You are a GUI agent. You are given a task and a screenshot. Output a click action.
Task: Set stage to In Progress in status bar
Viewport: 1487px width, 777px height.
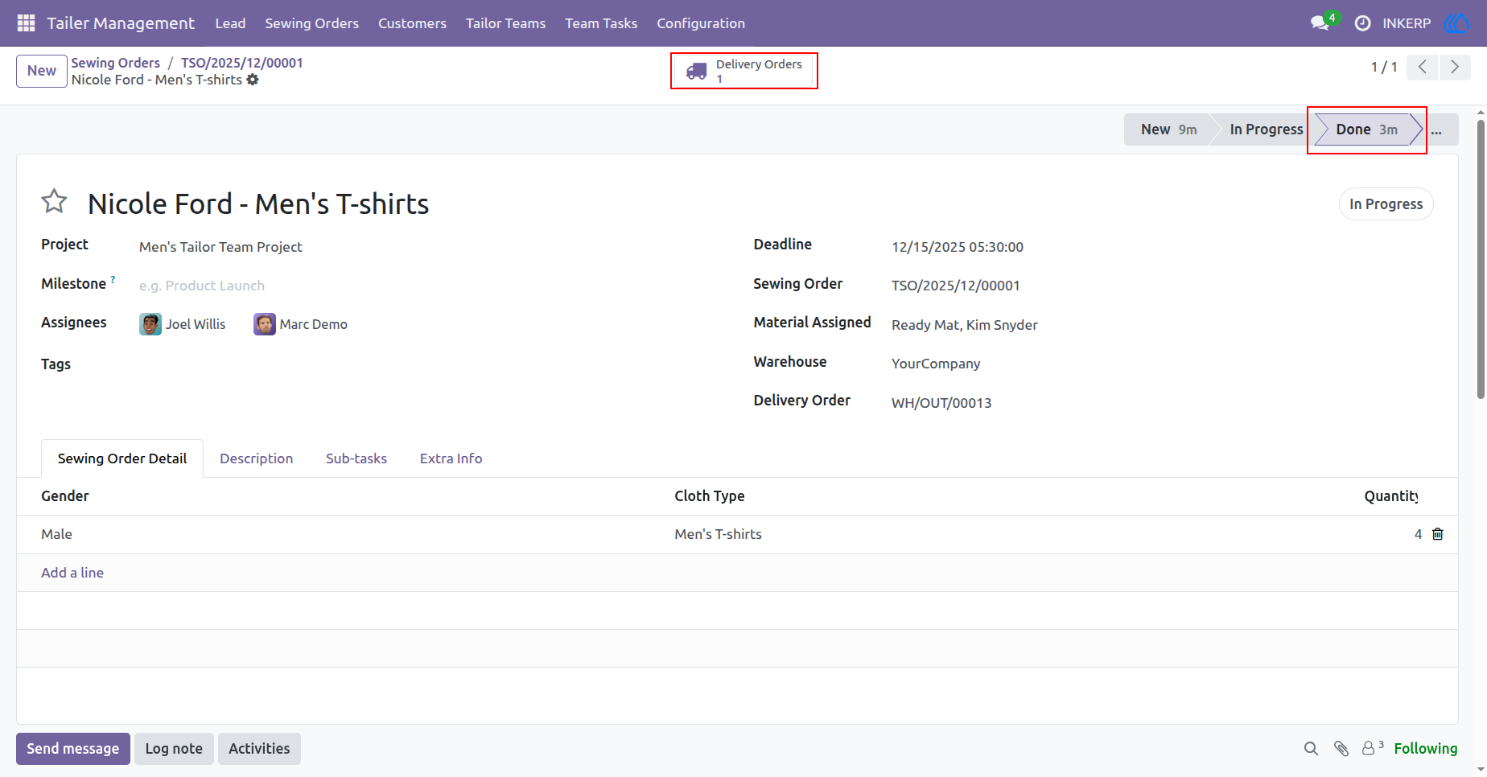click(x=1265, y=129)
